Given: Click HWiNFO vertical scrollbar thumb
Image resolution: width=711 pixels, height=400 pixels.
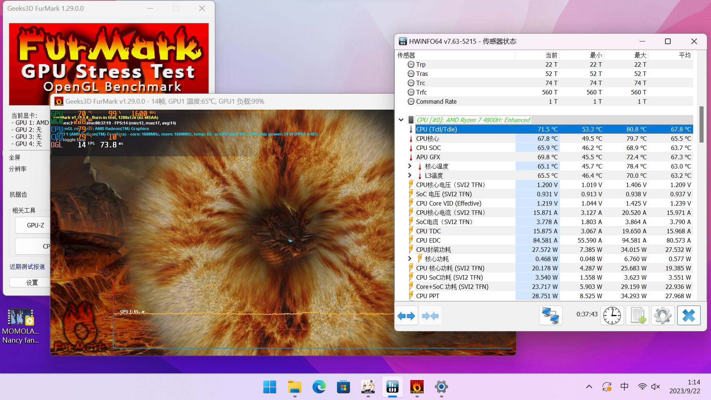Looking at the screenshot, I should (x=701, y=124).
